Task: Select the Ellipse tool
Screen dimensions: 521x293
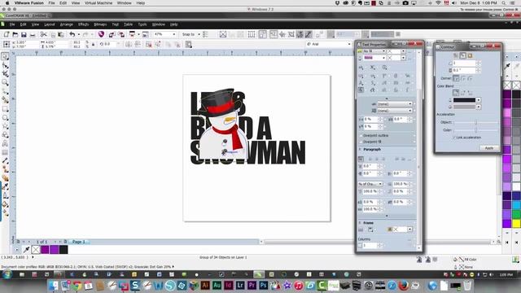Action: click(x=5, y=117)
